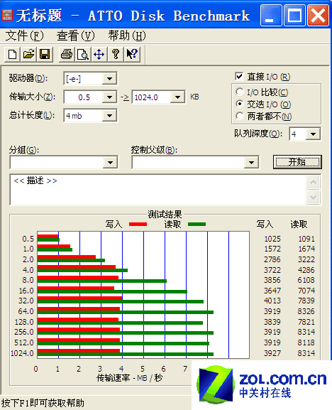The height and width of the screenshot is (410, 332).
Task: Click the 256.0 row label
Action: tap(23, 332)
